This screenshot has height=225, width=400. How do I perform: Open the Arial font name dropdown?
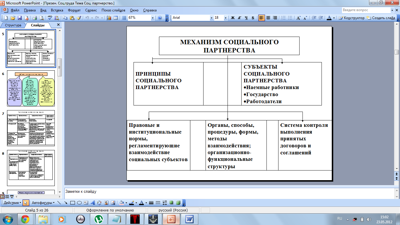click(x=211, y=18)
